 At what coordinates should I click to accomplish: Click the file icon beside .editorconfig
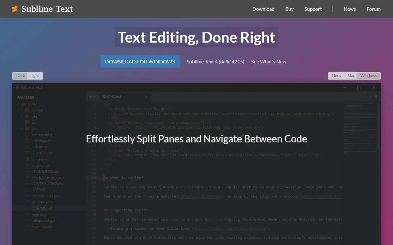coord(27,135)
